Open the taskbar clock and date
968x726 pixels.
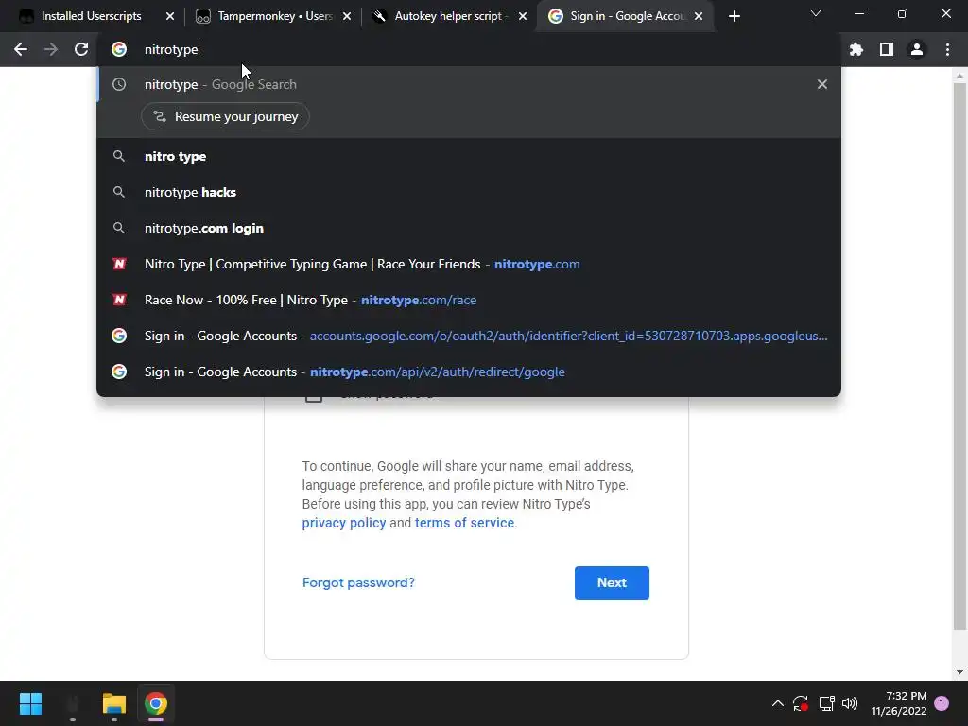[899, 703]
